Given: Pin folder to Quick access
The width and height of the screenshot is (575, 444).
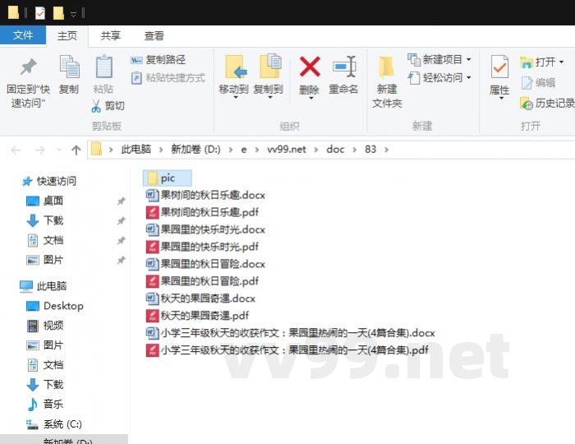Looking at the screenshot, I should click(x=28, y=82).
